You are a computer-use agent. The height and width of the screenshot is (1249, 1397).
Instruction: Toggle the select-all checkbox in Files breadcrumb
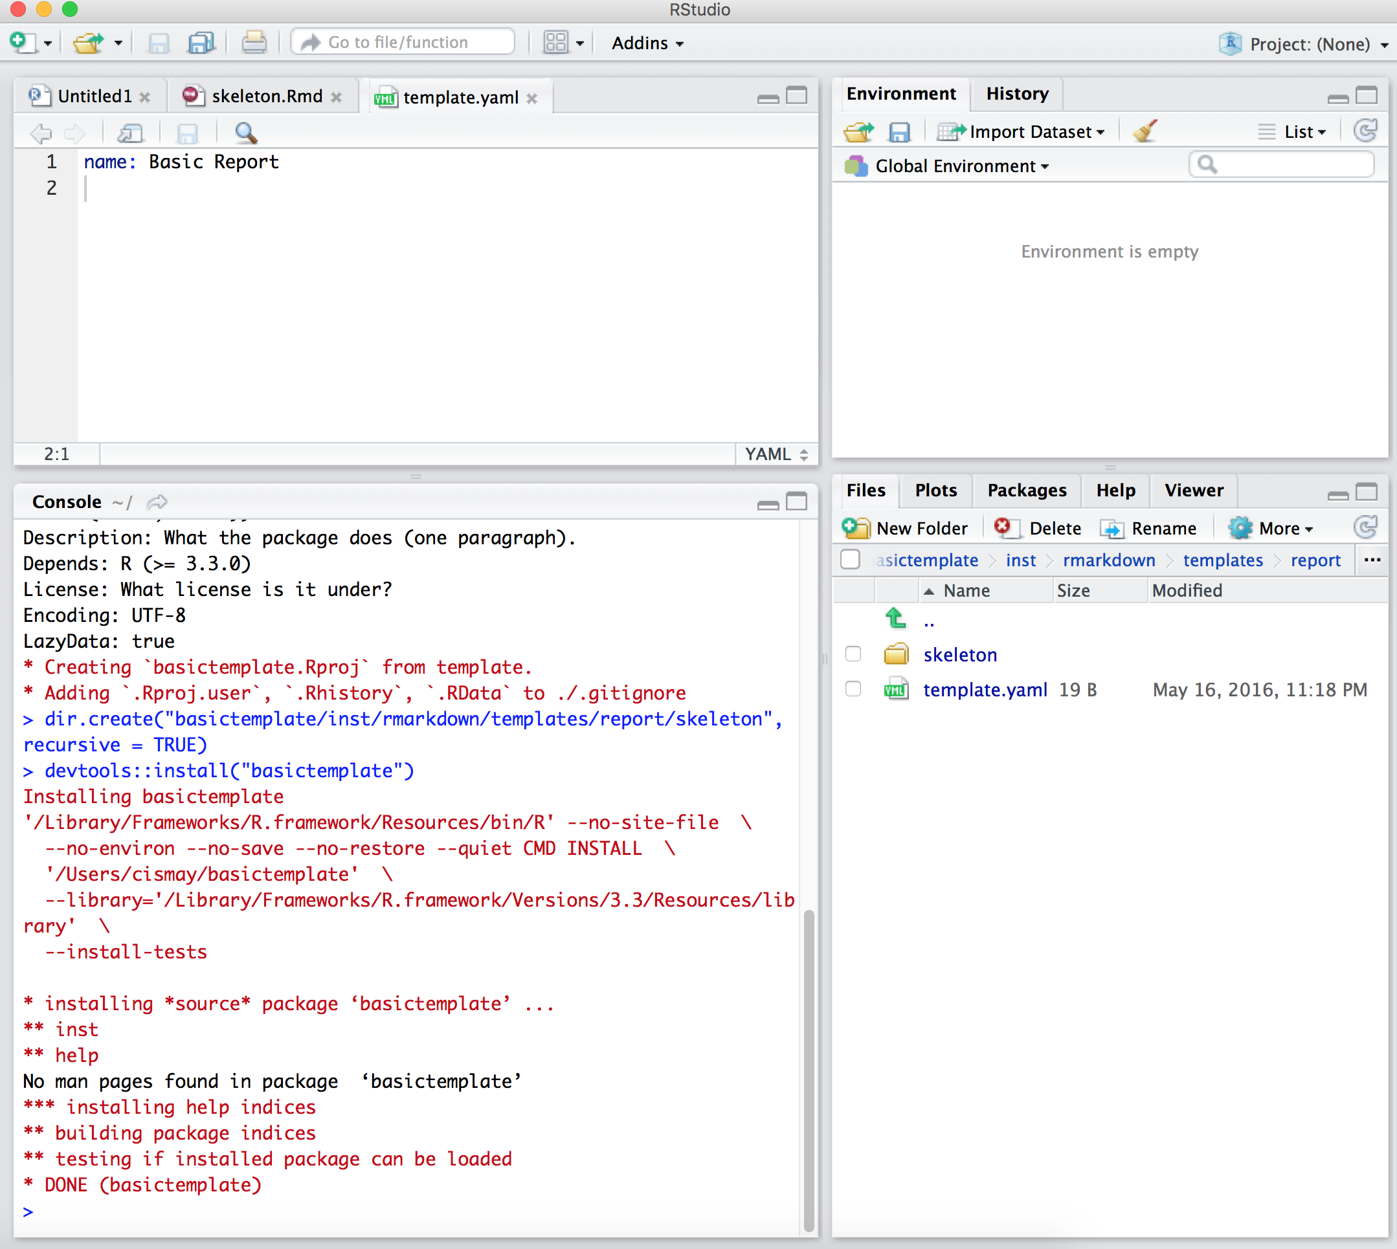point(850,560)
